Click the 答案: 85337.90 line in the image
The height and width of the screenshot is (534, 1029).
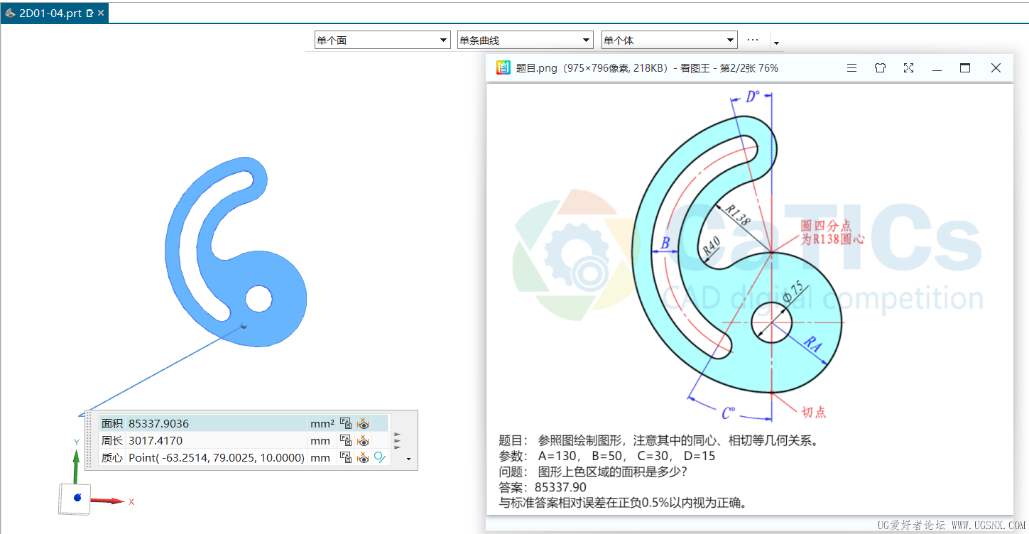click(x=543, y=487)
